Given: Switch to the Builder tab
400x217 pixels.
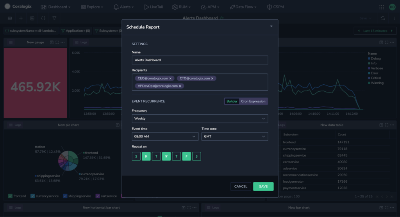Looking at the screenshot, I should tap(232, 101).
